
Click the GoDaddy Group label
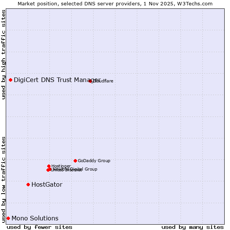[94, 161]
